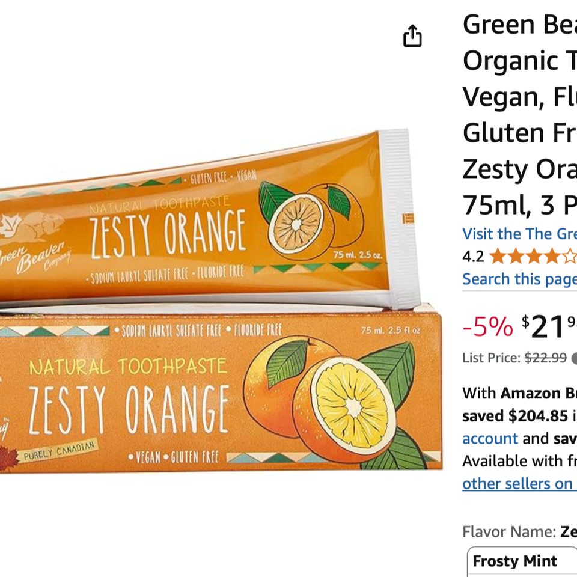This screenshot has height=577, width=577.
Task: Click the Search this page link
Action: coord(519,279)
